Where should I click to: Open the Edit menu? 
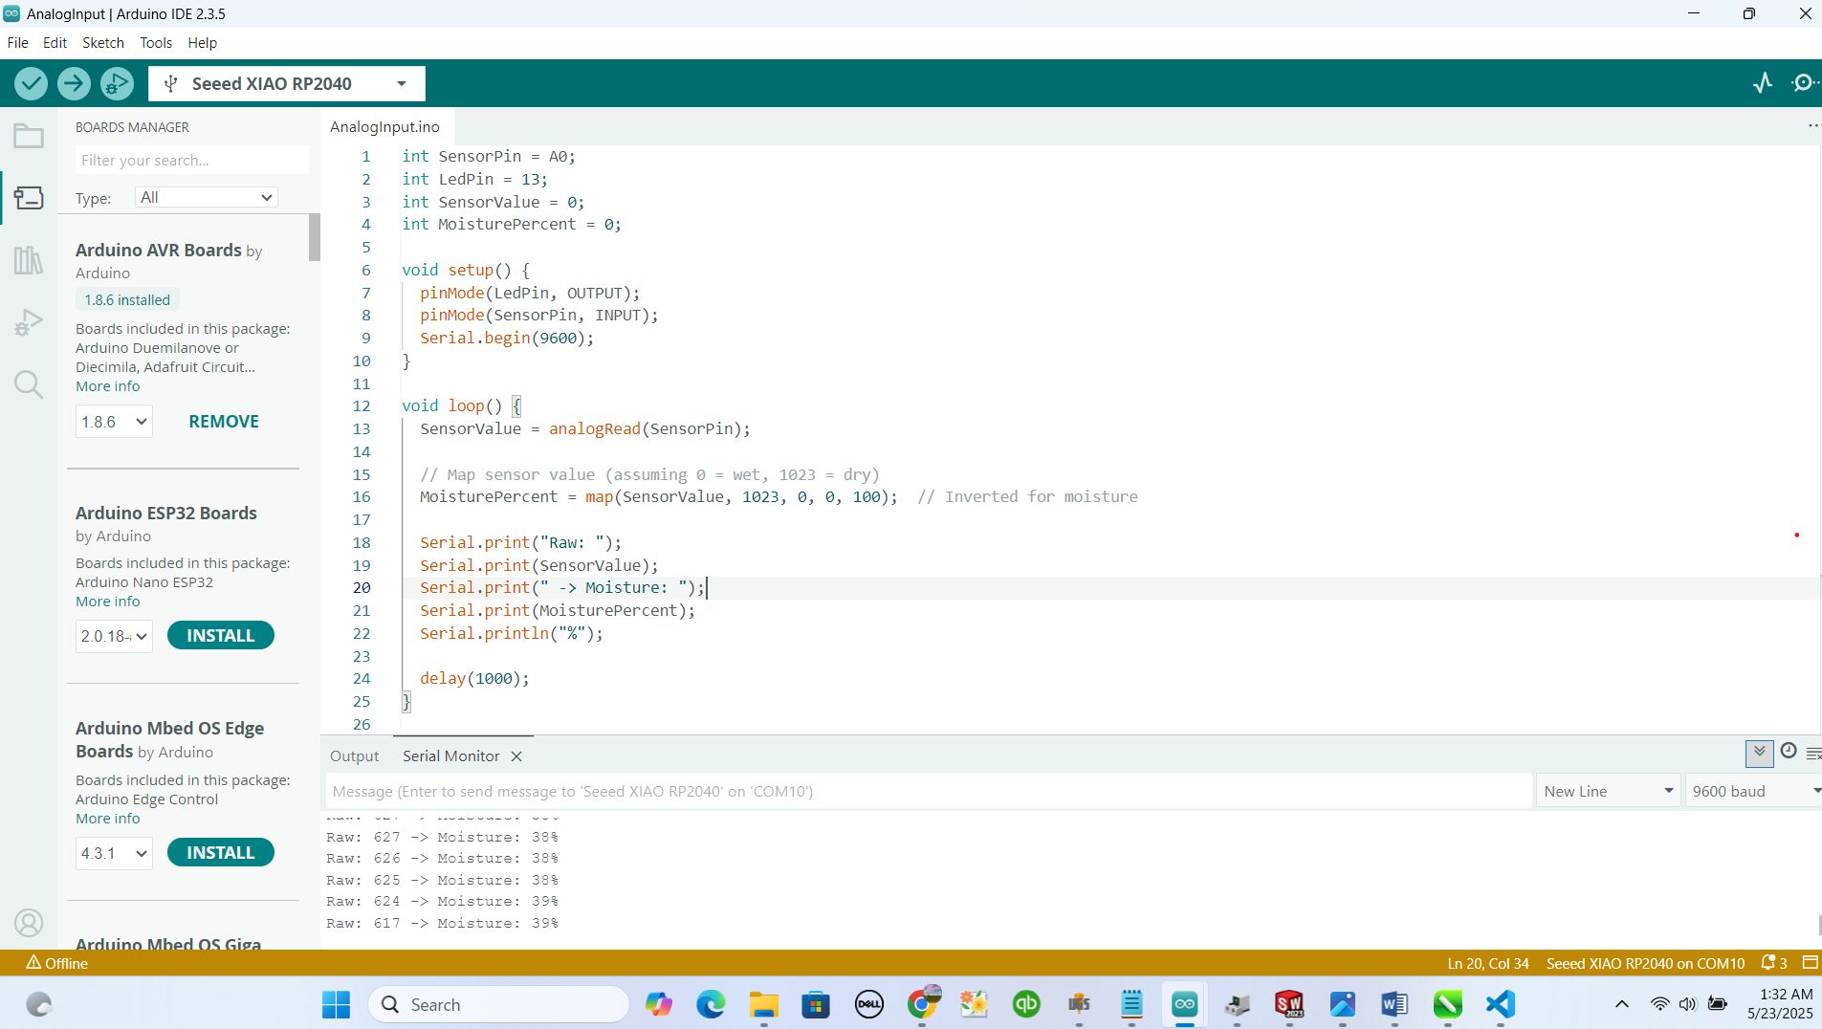click(x=55, y=43)
